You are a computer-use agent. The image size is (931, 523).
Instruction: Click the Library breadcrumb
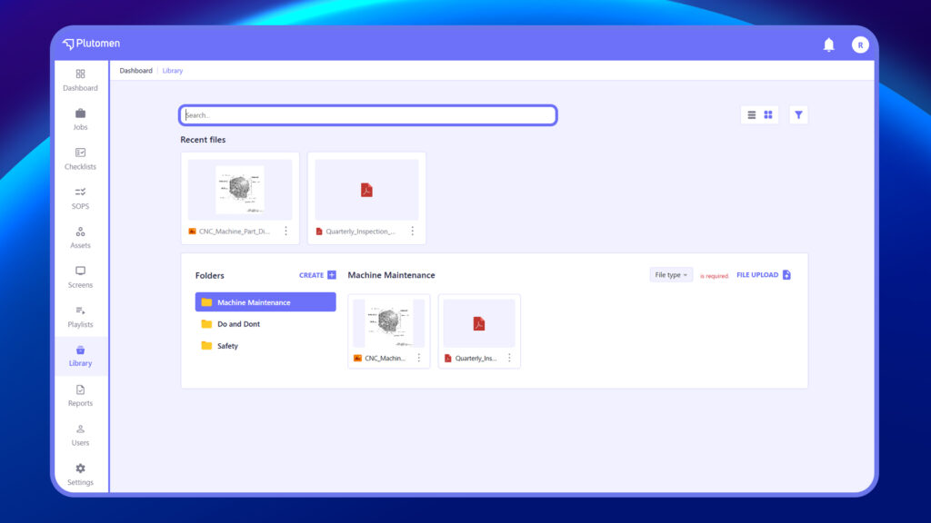point(173,71)
